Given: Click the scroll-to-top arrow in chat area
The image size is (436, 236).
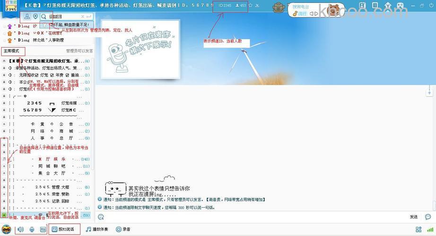Looking at the screenshot, I should coord(429,93).
